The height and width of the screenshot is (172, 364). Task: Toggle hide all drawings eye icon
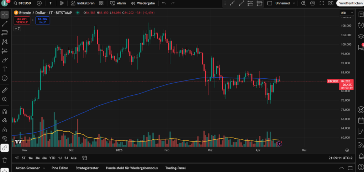5,138
